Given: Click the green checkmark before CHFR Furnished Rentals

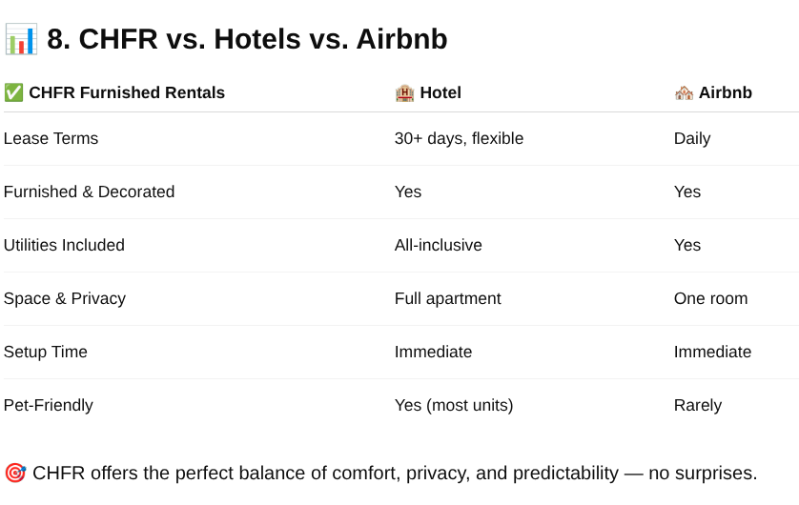Looking at the screenshot, I should [13, 92].
